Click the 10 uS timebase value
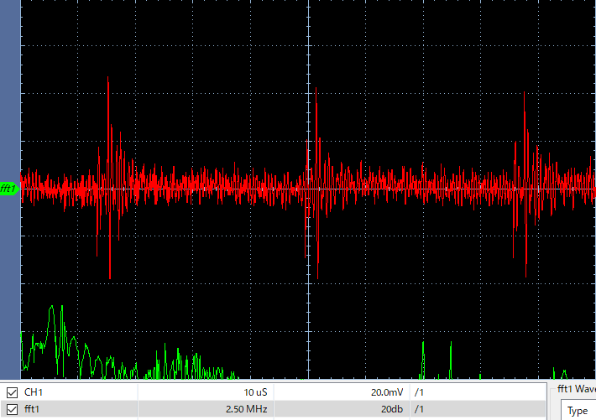 (x=255, y=392)
